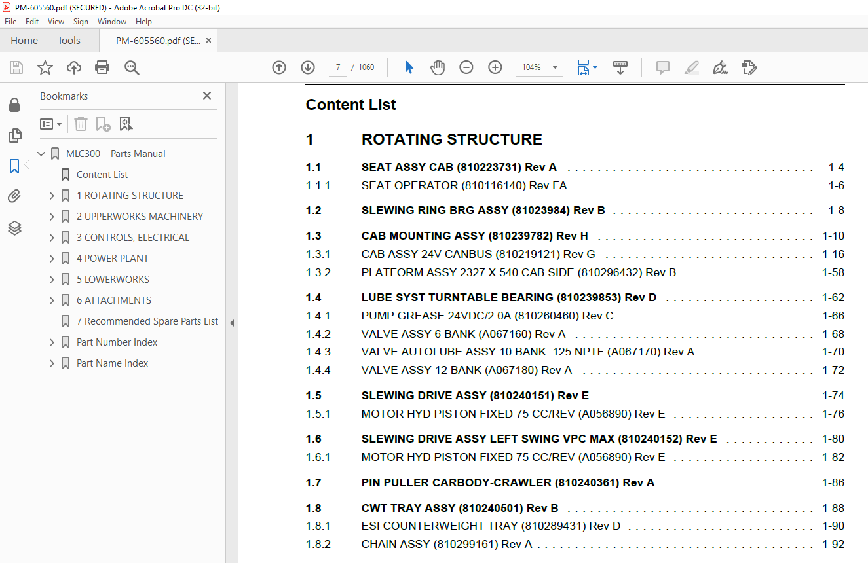Add a new bookmark icon

[x=103, y=124]
